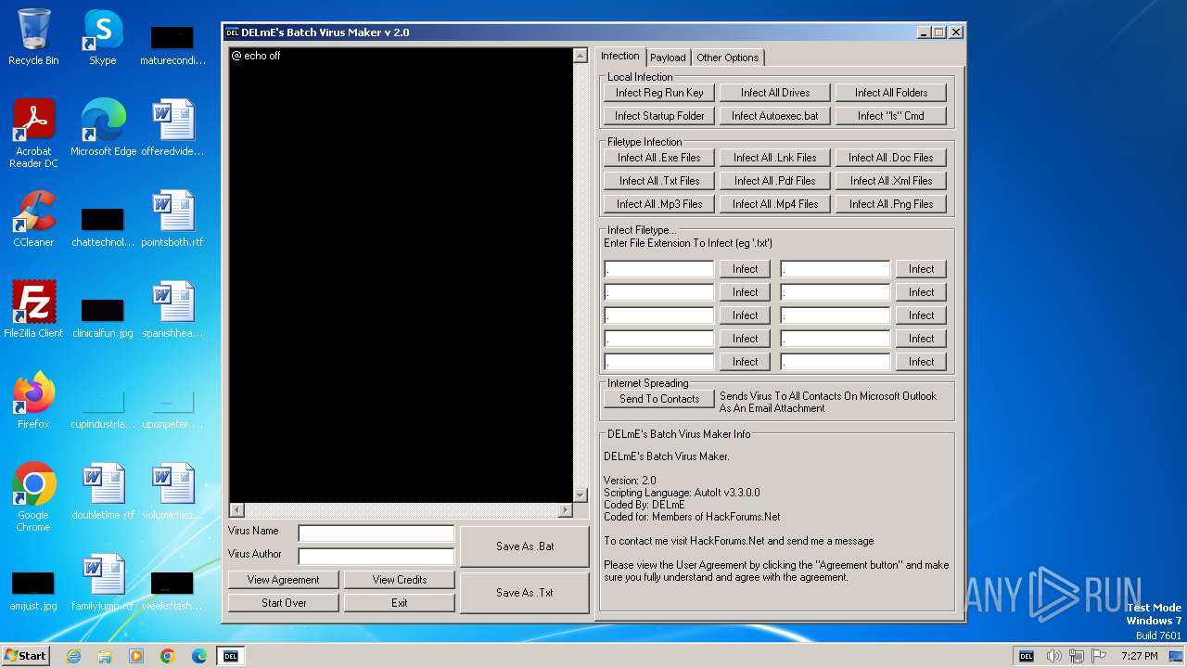Switch to the Infection tab

point(620,56)
